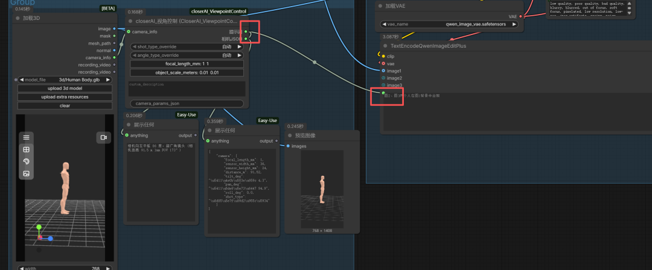Collapse the closerAI_视角控制 node via its dot

pyautogui.click(x=130, y=21)
